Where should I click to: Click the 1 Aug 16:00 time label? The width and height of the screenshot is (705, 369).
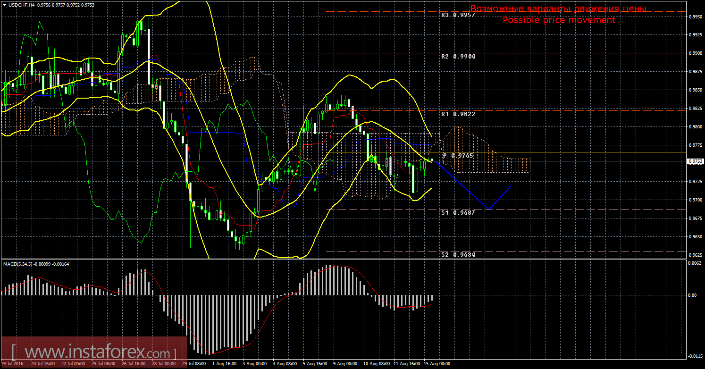coord(224,364)
